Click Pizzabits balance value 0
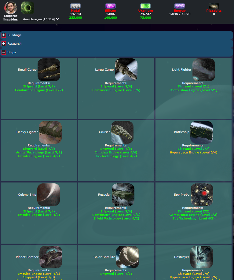The image size is (234, 280). (x=214, y=14)
